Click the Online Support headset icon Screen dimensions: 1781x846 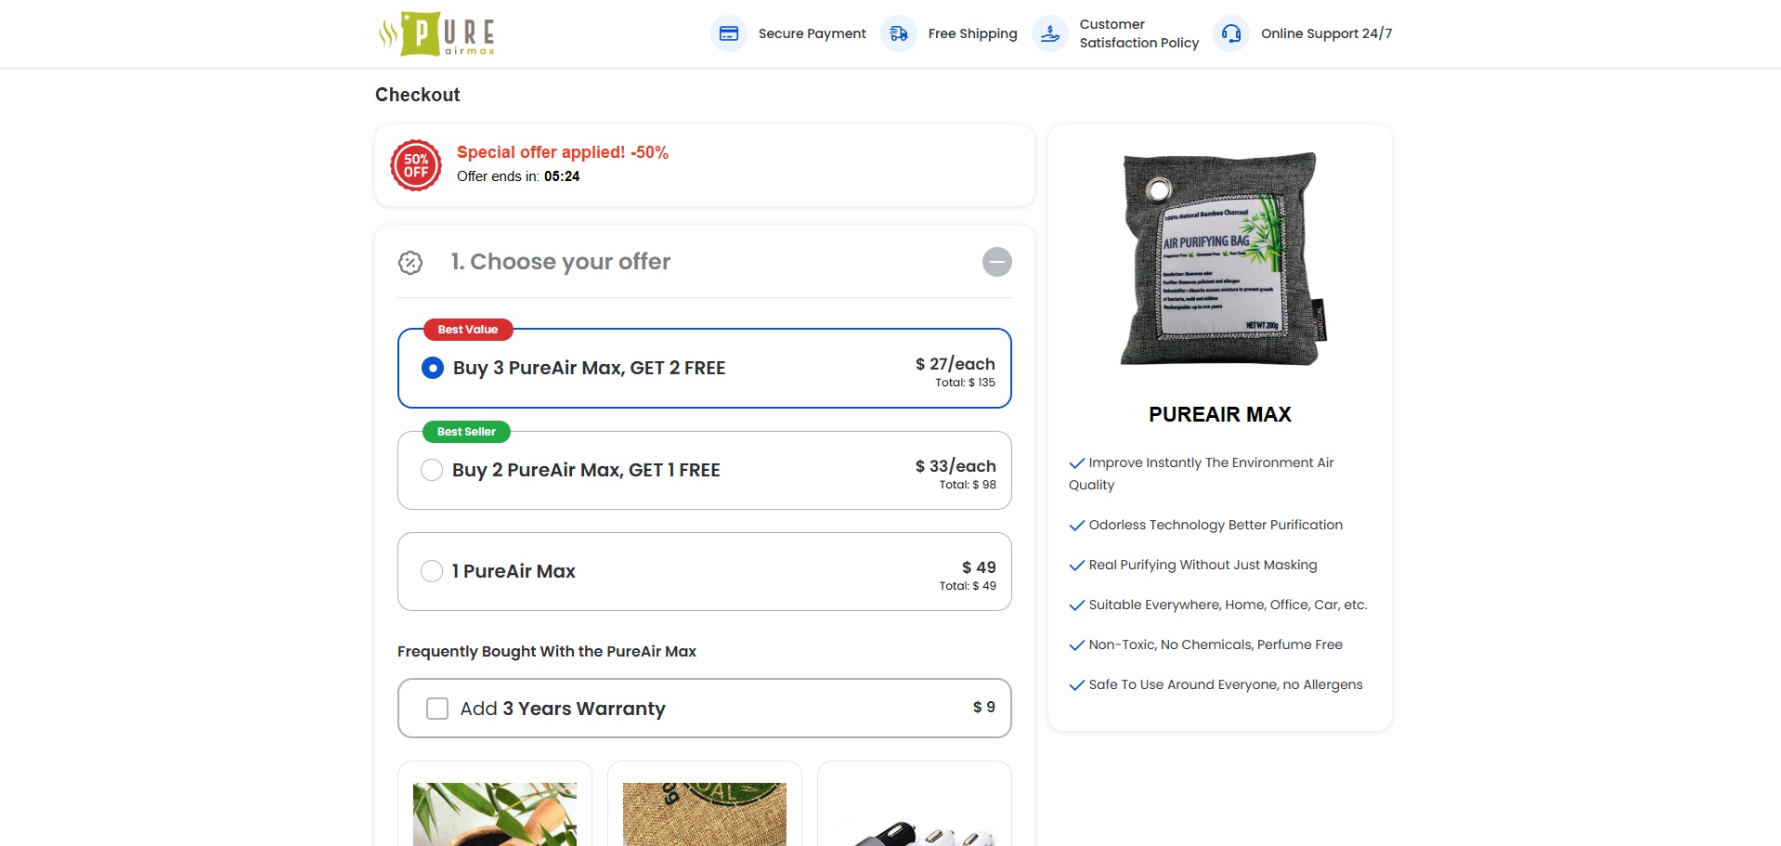[x=1230, y=33]
